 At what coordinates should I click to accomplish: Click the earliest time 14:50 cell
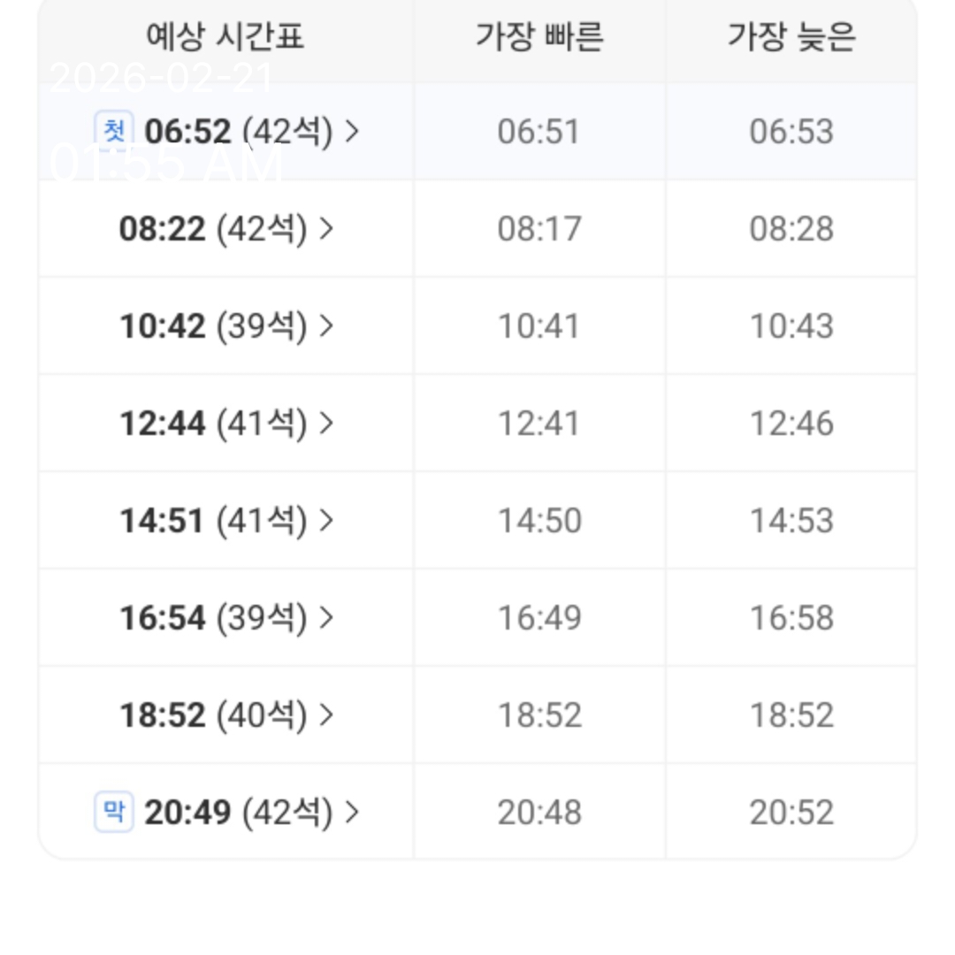pyautogui.click(x=539, y=520)
